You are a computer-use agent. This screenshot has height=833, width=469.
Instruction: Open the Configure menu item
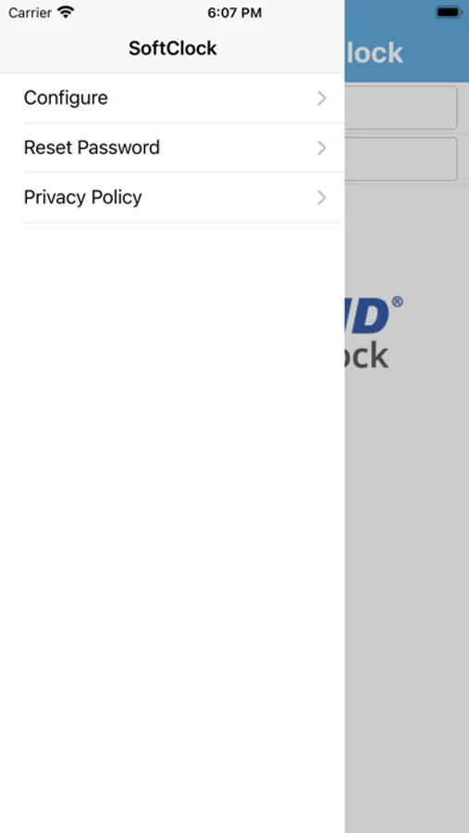click(172, 98)
